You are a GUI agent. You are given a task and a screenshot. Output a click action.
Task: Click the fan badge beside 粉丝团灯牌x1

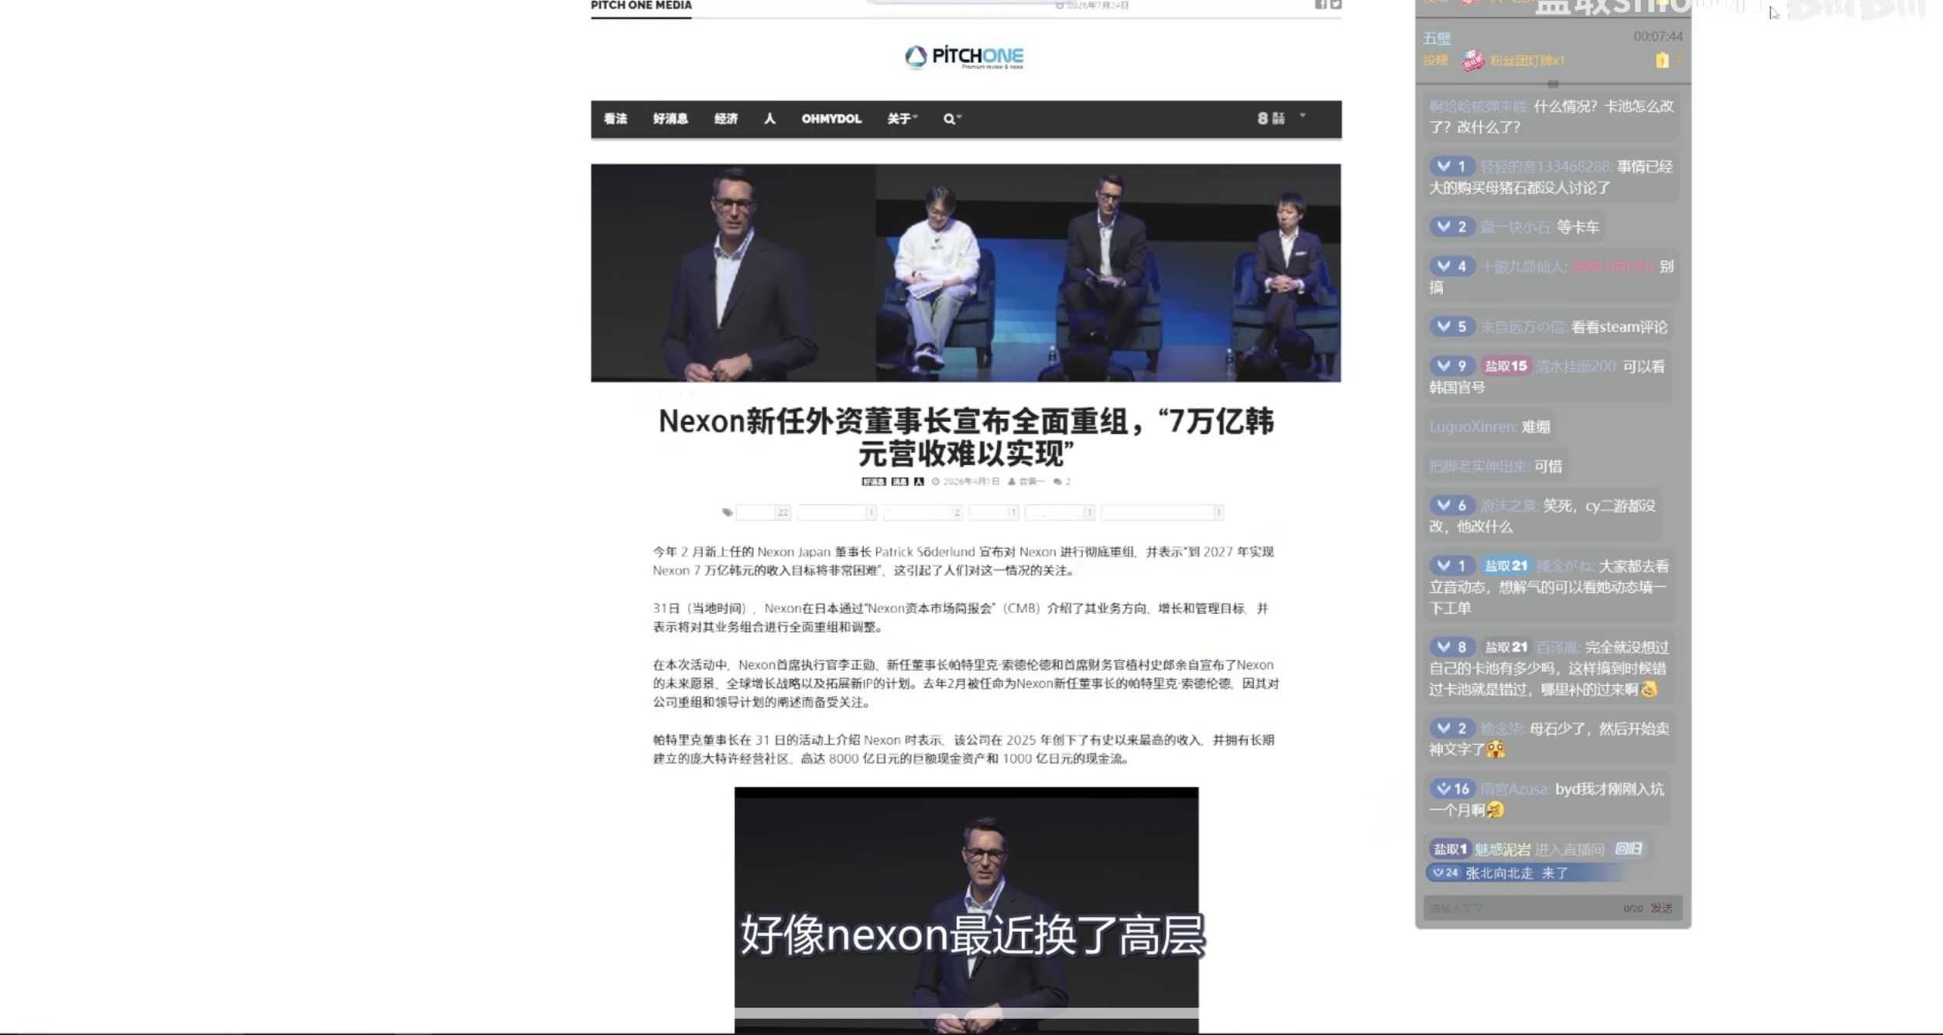pos(1472,60)
